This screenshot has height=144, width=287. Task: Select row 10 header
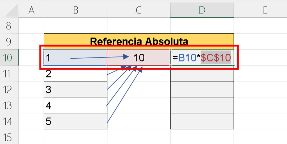(x=9, y=57)
